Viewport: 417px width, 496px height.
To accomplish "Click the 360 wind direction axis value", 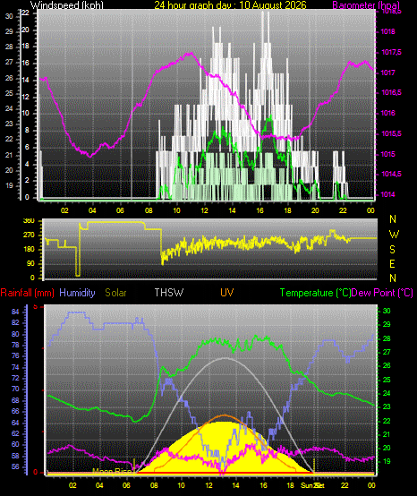I will click(29, 221).
